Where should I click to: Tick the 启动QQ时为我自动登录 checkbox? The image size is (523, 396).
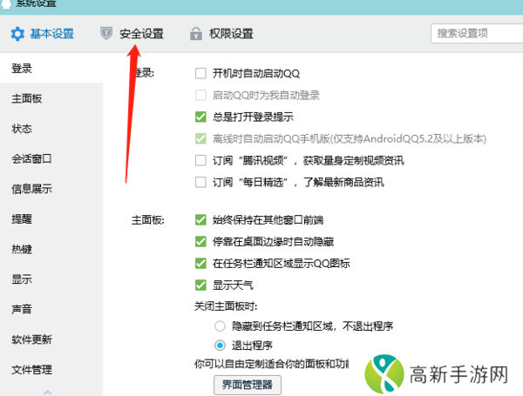200,95
